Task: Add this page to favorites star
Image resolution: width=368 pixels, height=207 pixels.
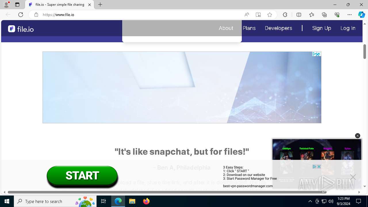Action: coord(270,15)
